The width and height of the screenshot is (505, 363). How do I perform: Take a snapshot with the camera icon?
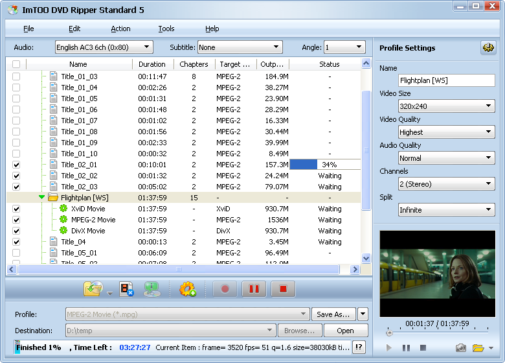461,348
